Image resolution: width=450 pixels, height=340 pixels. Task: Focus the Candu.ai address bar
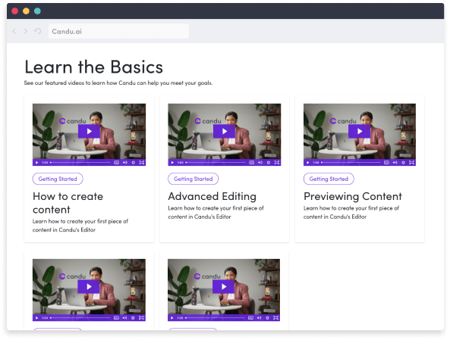[118, 31]
